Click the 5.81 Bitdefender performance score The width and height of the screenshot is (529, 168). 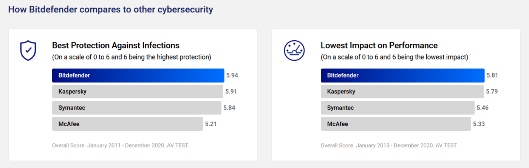click(x=492, y=75)
